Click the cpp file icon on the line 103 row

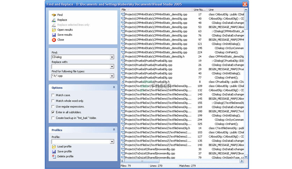(x=123, y=132)
